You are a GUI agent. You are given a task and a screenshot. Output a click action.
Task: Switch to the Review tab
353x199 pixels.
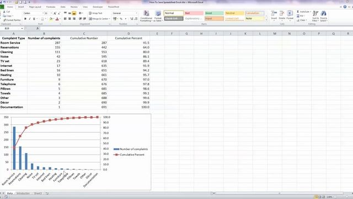point(74,7)
